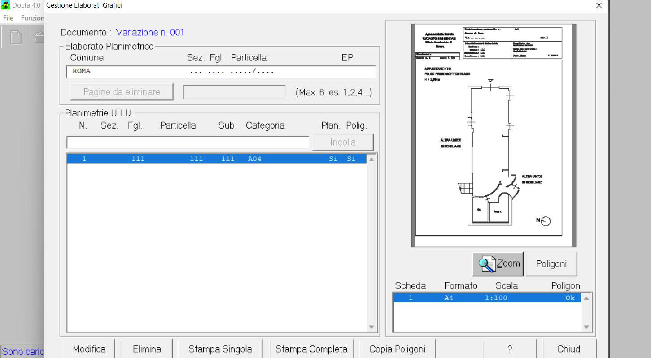Close the Gestione Elaborati Grafici dialog

pos(599,5)
